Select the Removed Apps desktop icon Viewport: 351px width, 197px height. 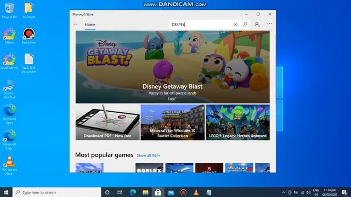click(x=9, y=114)
